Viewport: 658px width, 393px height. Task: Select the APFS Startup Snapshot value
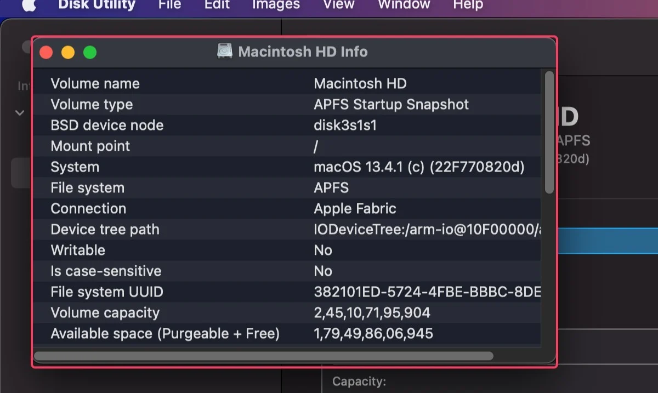click(392, 105)
